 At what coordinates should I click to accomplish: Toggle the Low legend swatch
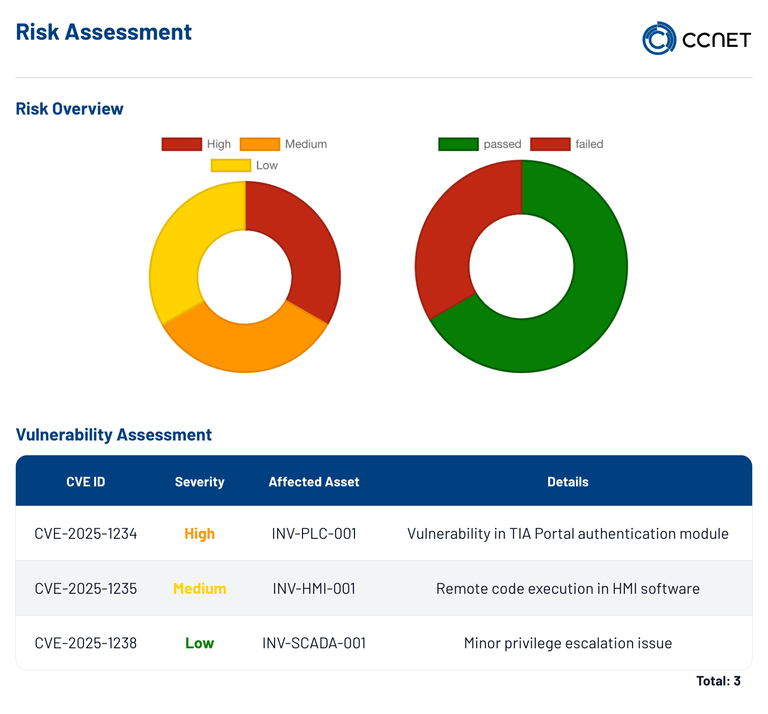pyautogui.click(x=231, y=166)
